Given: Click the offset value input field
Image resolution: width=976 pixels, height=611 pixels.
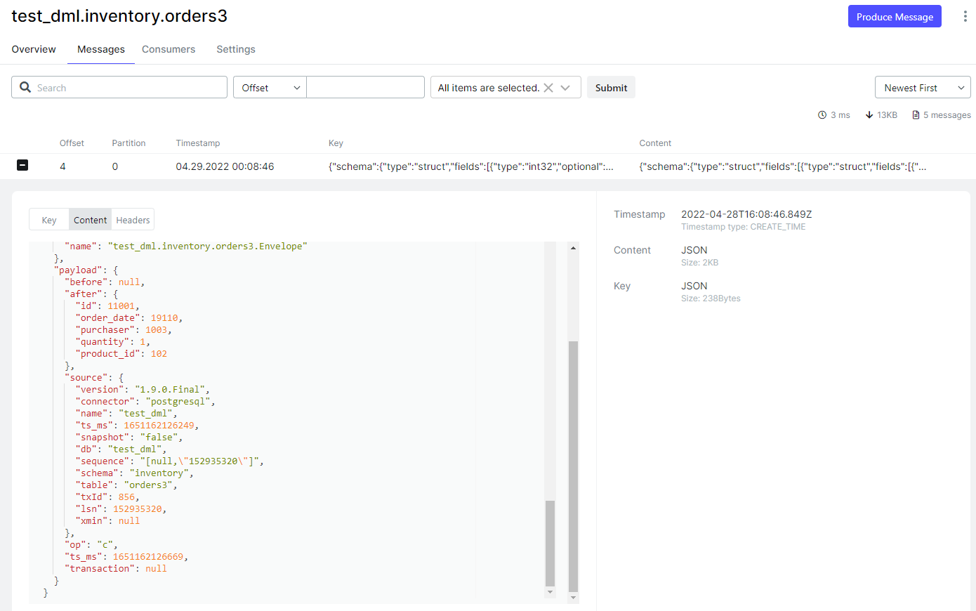Looking at the screenshot, I should coord(365,87).
